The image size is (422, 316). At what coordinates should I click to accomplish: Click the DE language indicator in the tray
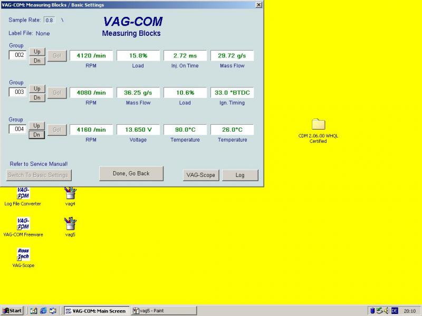395,310
